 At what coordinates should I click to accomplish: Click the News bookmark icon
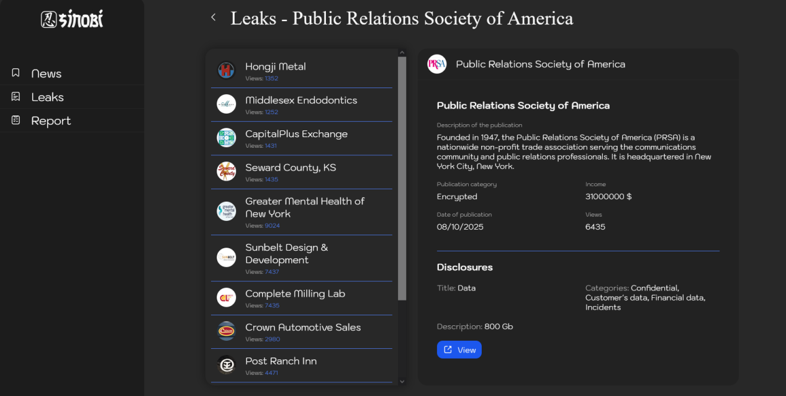[16, 73]
